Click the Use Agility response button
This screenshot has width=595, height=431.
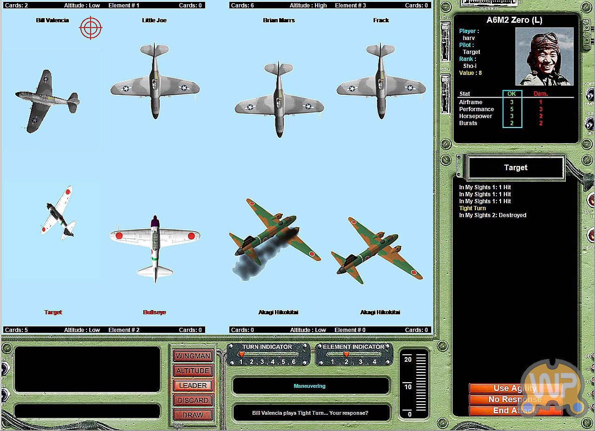(x=515, y=388)
